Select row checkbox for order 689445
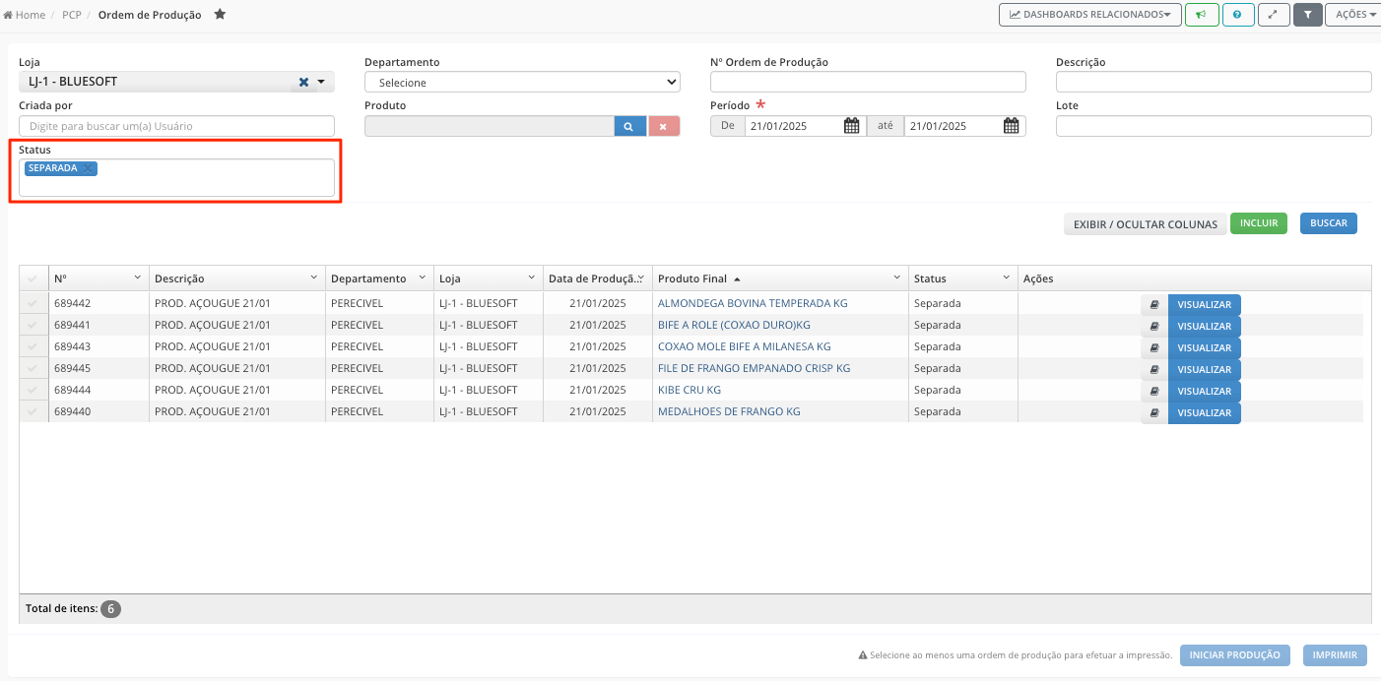Viewport: 1381px width, 681px height. [33, 369]
